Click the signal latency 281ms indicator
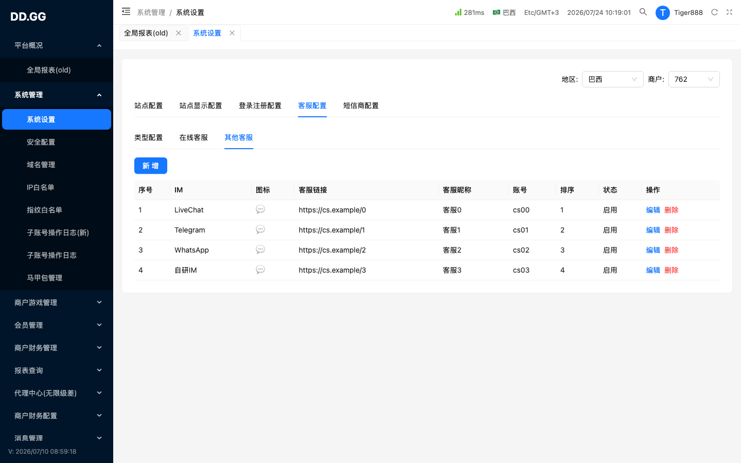 click(x=469, y=12)
